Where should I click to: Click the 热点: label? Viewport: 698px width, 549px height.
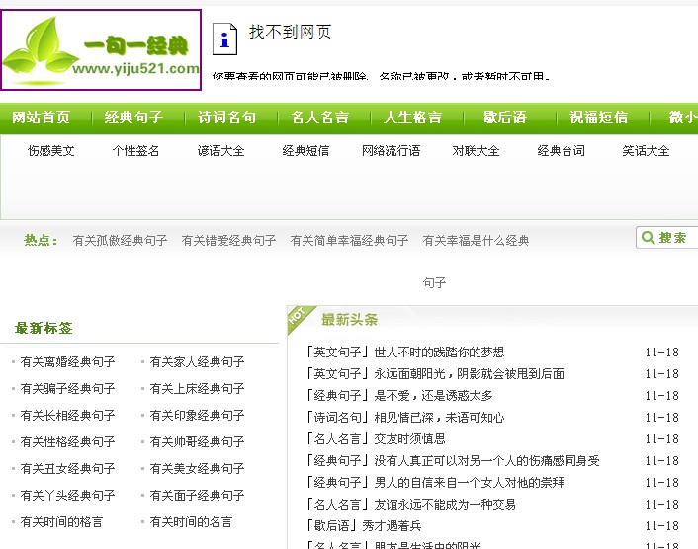41,241
